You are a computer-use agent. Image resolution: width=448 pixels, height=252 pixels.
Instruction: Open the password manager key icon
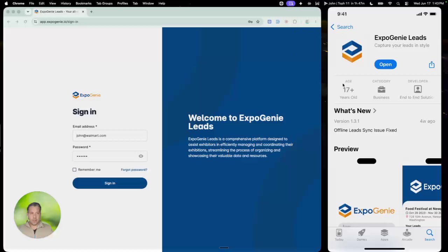pos(250,22)
